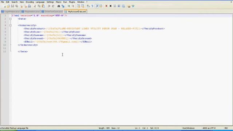Open the Plugins menu
Image resolution: width=233 pixels, height=131 pixels.
click(x=72, y=2)
